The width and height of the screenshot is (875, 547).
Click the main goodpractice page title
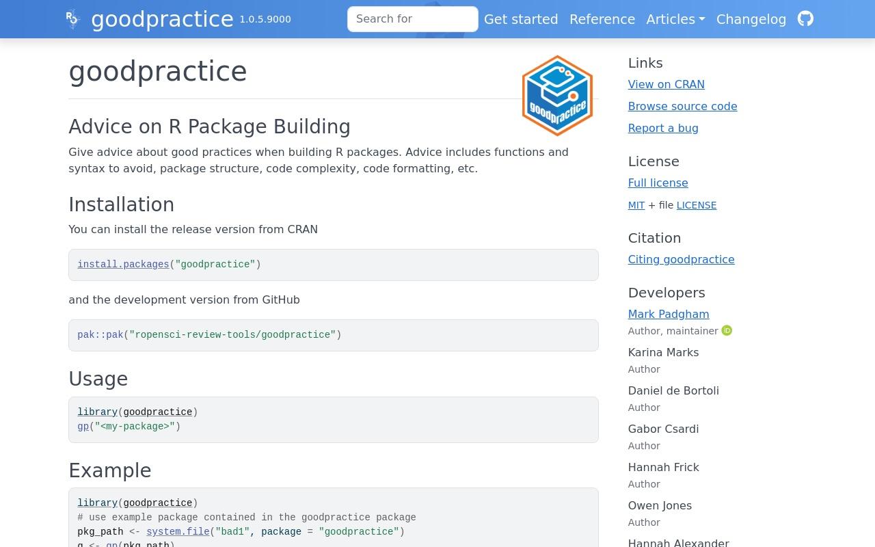157,72
